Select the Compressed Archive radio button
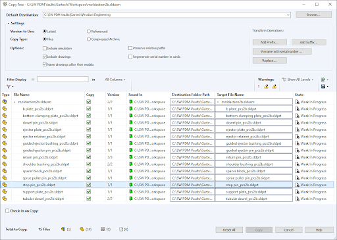Image resolution: width=337 pixels, height=240 pixels. click(x=89, y=39)
